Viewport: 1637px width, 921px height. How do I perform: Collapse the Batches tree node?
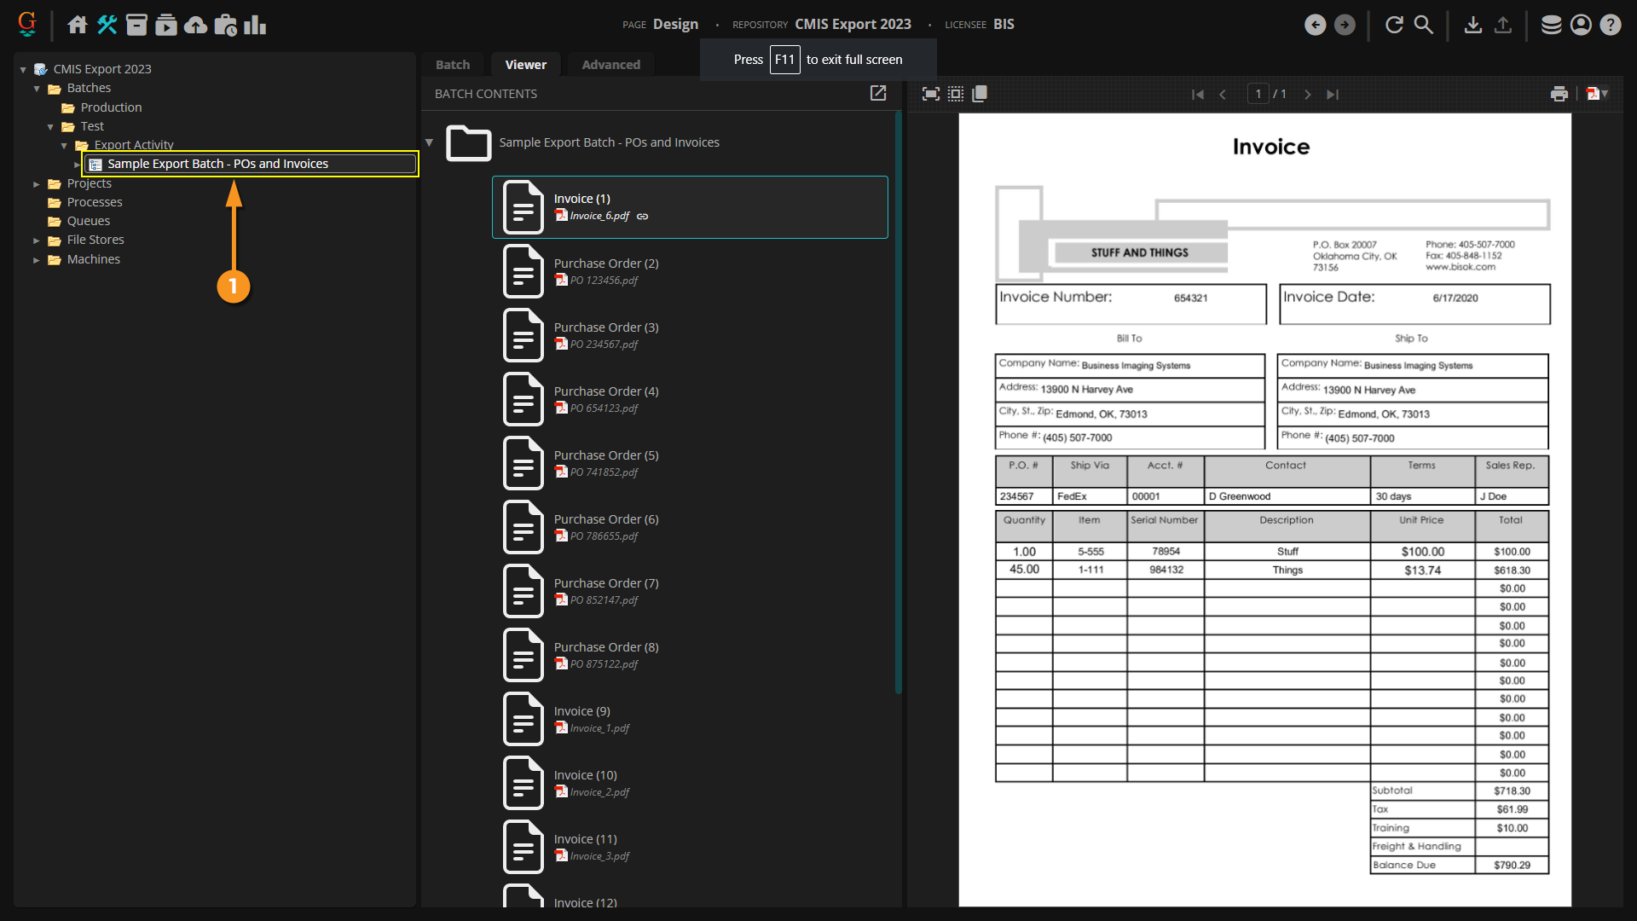pyautogui.click(x=37, y=89)
